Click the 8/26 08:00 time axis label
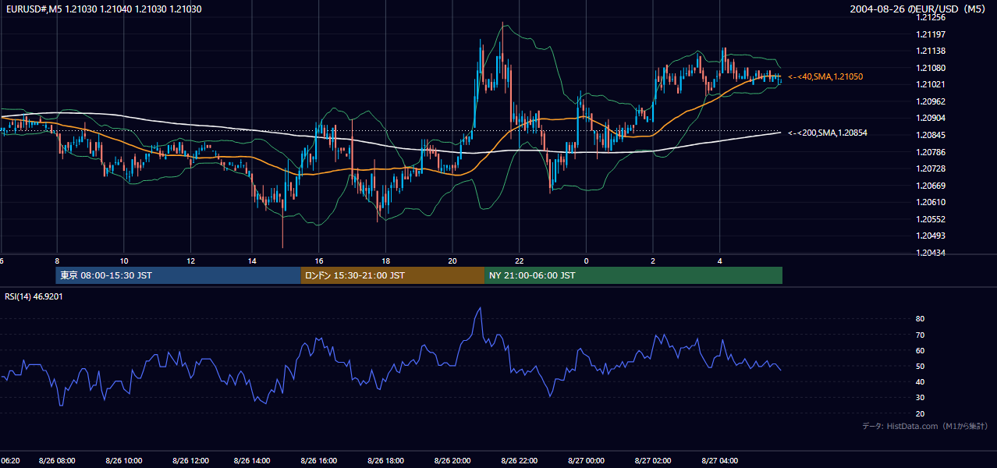The image size is (997, 468). pyautogui.click(x=56, y=461)
